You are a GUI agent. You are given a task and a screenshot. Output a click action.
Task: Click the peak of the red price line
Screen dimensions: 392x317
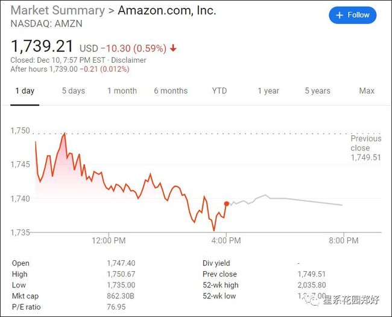coord(65,133)
